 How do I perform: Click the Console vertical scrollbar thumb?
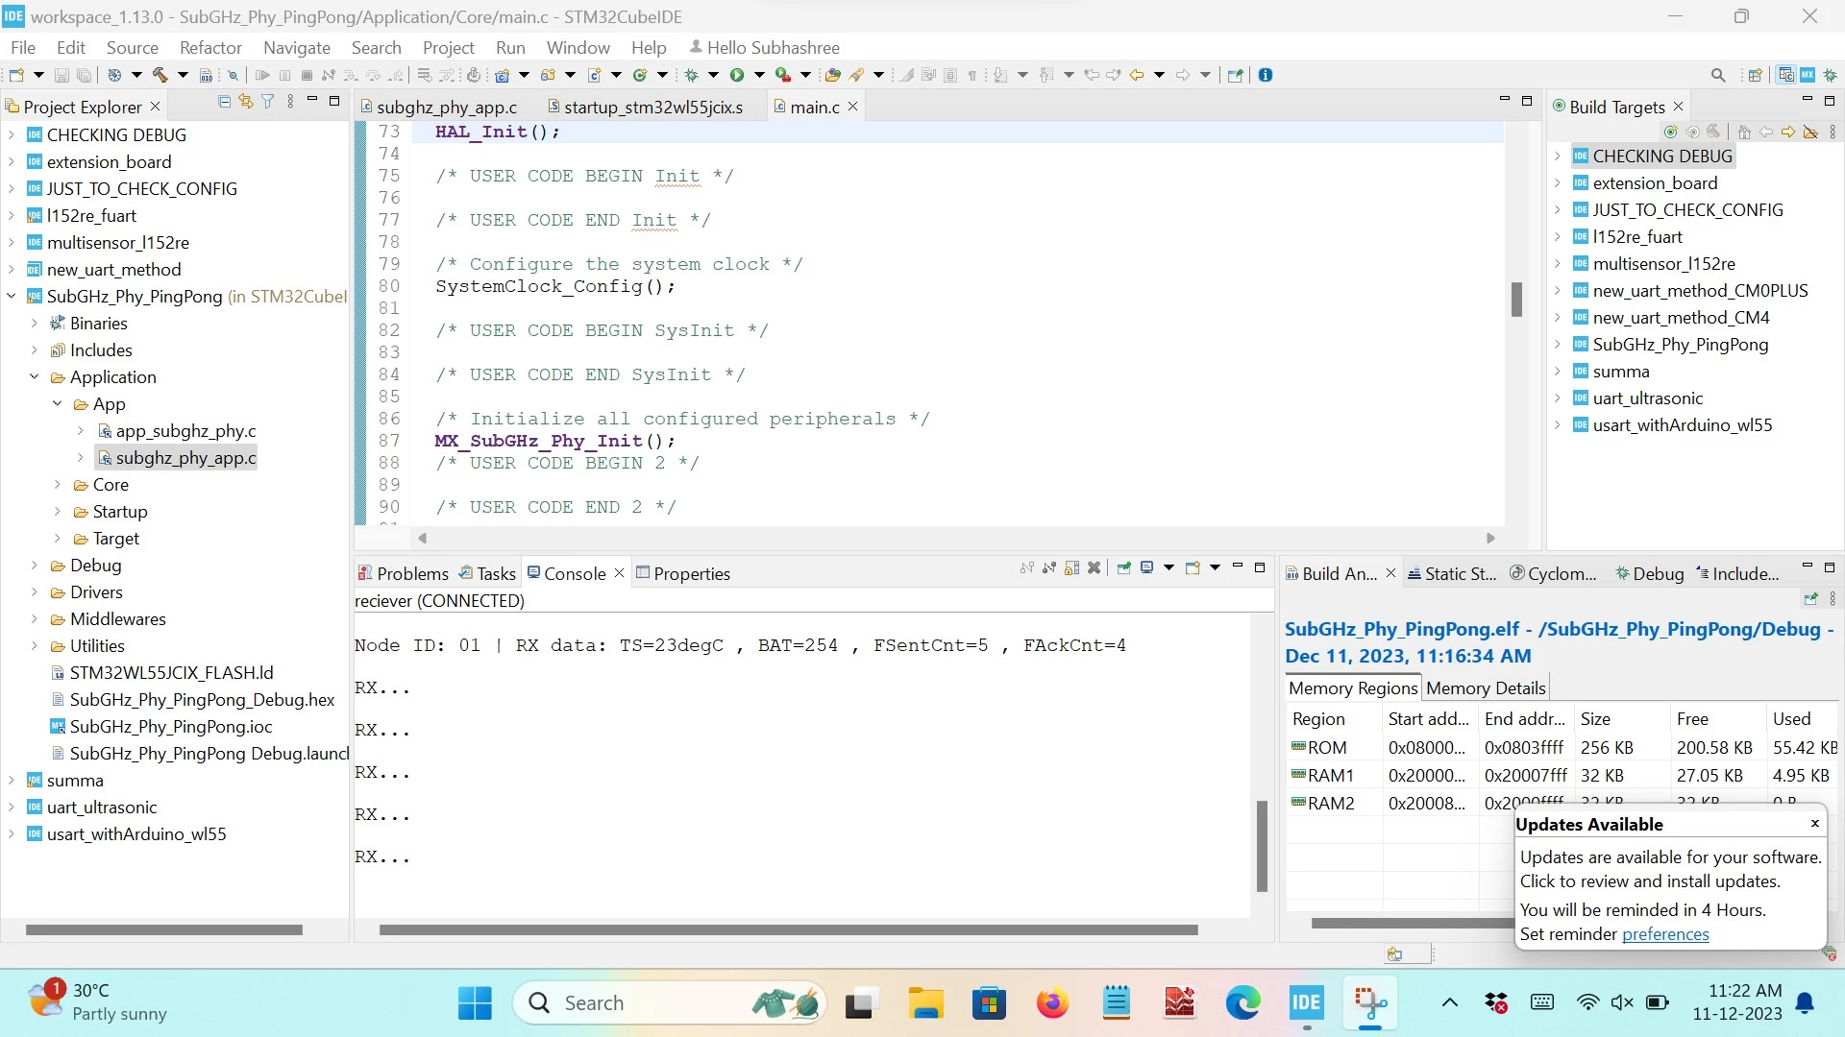tap(1262, 846)
